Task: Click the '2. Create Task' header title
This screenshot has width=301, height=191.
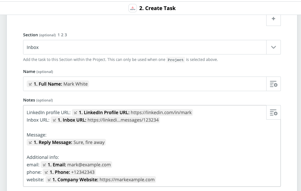Action: pos(157,8)
